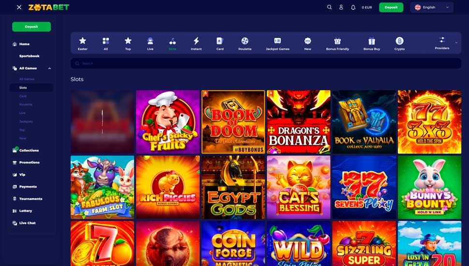Select Slots in the sidebar list
This screenshot has width=469, height=266.
(31, 88)
